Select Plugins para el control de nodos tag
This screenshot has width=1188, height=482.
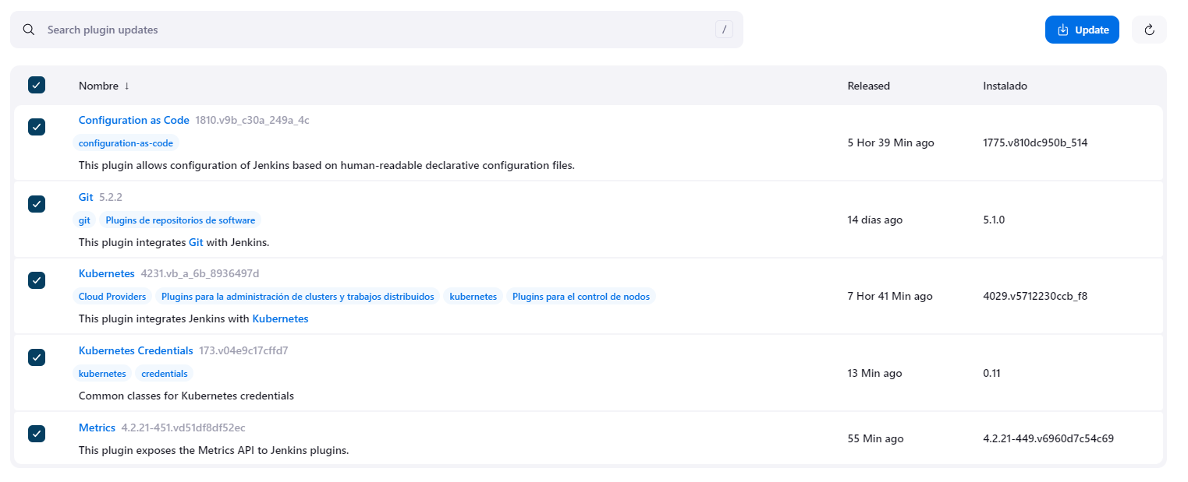click(581, 297)
